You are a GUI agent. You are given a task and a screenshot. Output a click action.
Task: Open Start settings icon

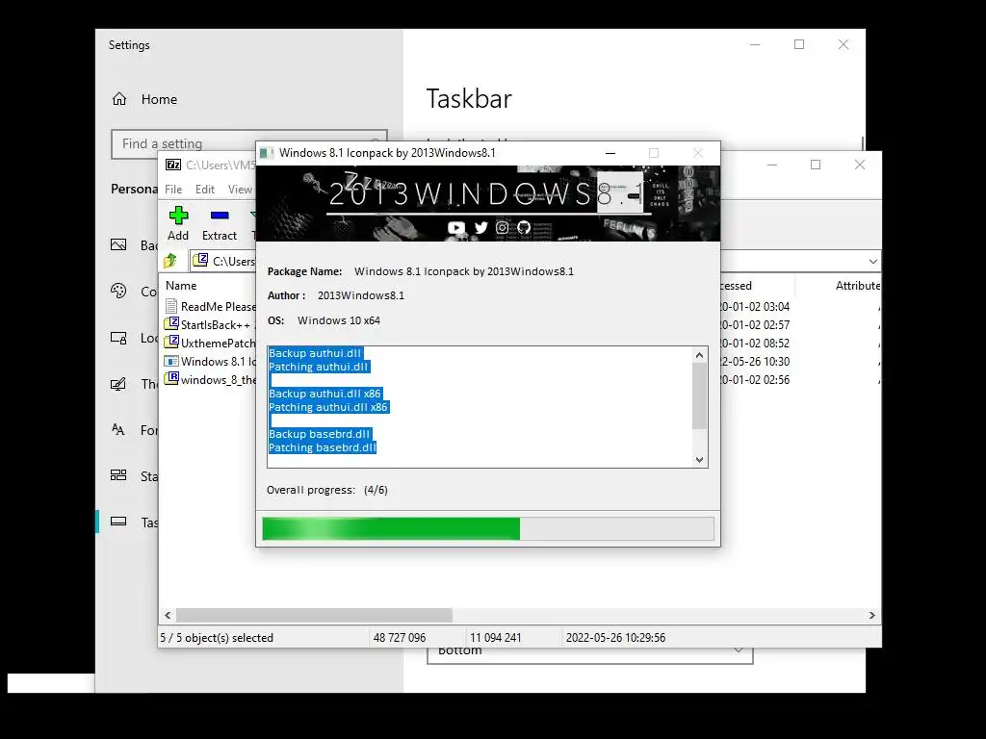click(x=118, y=475)
